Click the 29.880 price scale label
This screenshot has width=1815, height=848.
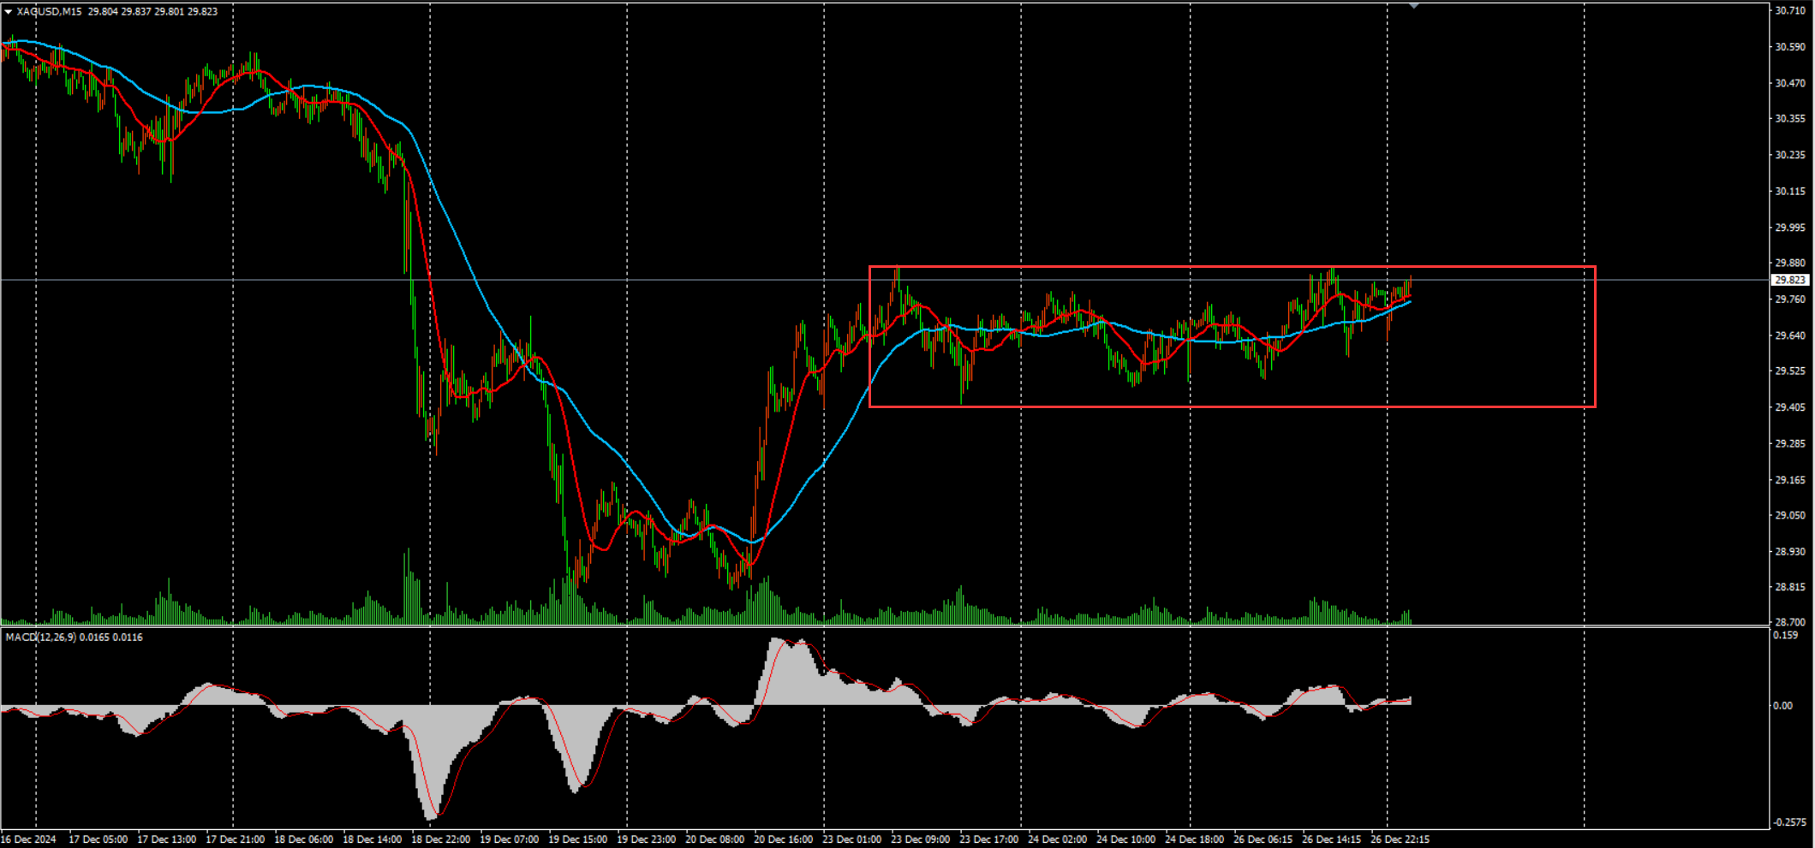[1788, 264]
